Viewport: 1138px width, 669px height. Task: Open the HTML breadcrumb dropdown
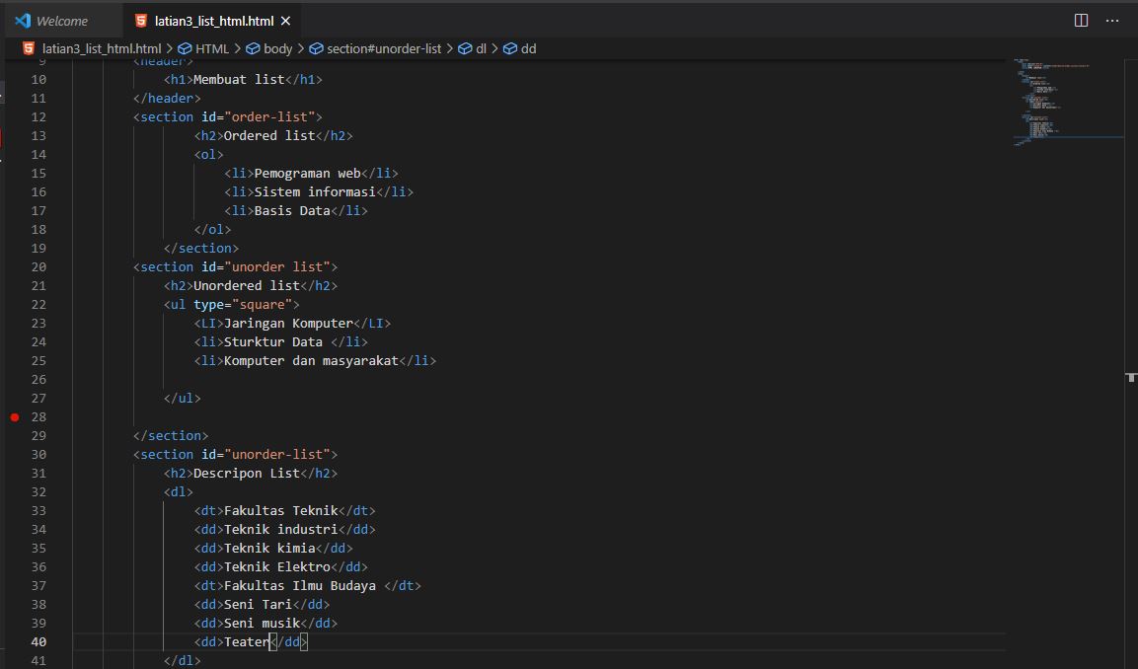tap(212, 47)
